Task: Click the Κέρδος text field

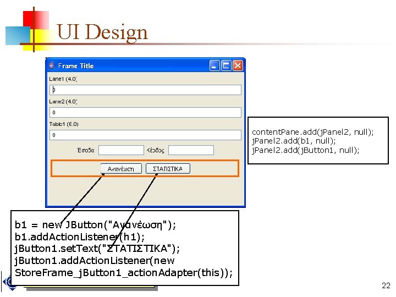Action: click(191, 150)
